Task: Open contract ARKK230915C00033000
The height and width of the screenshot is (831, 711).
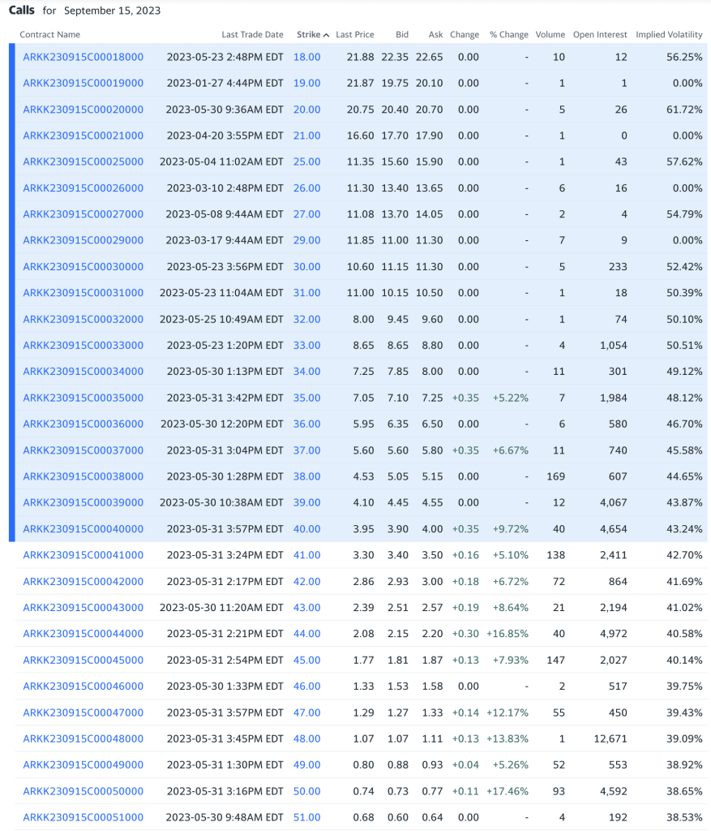Action: 84,345
